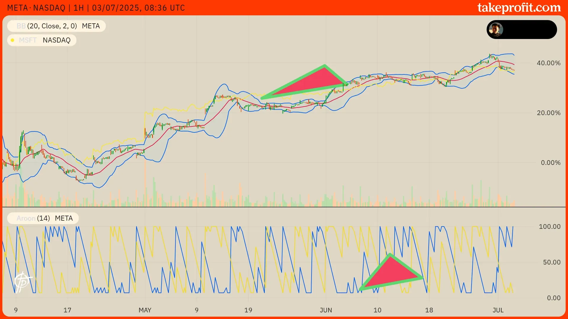Click the MAY date marker on time axis

145,310
